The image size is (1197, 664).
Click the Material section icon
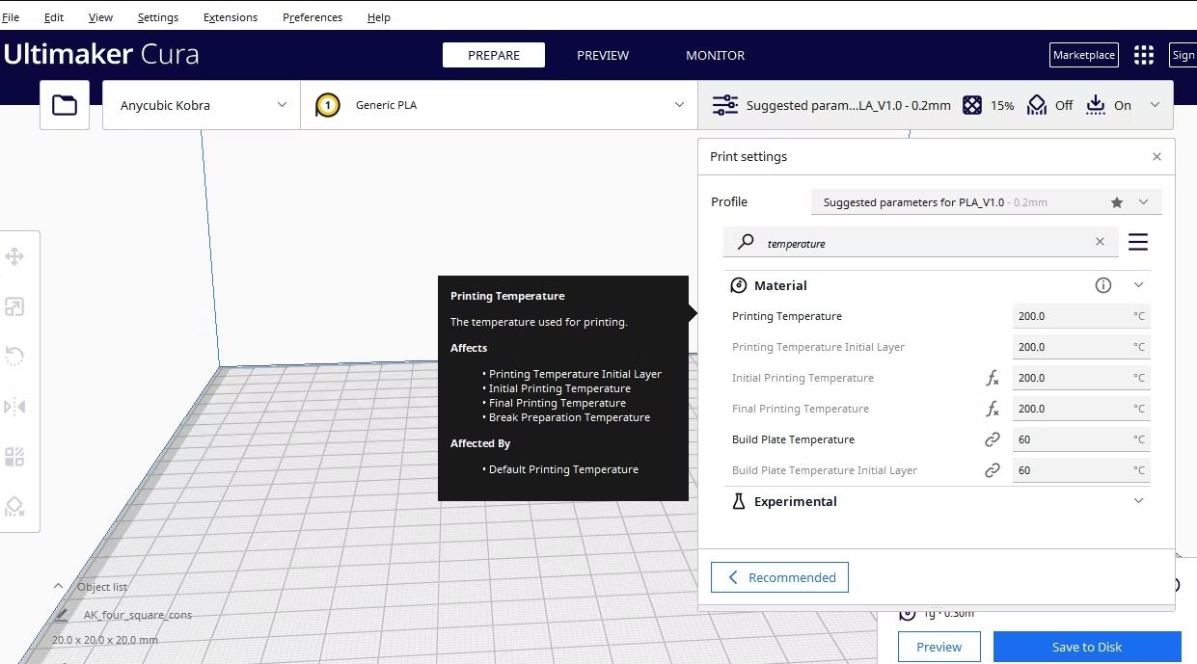[739, 285]
